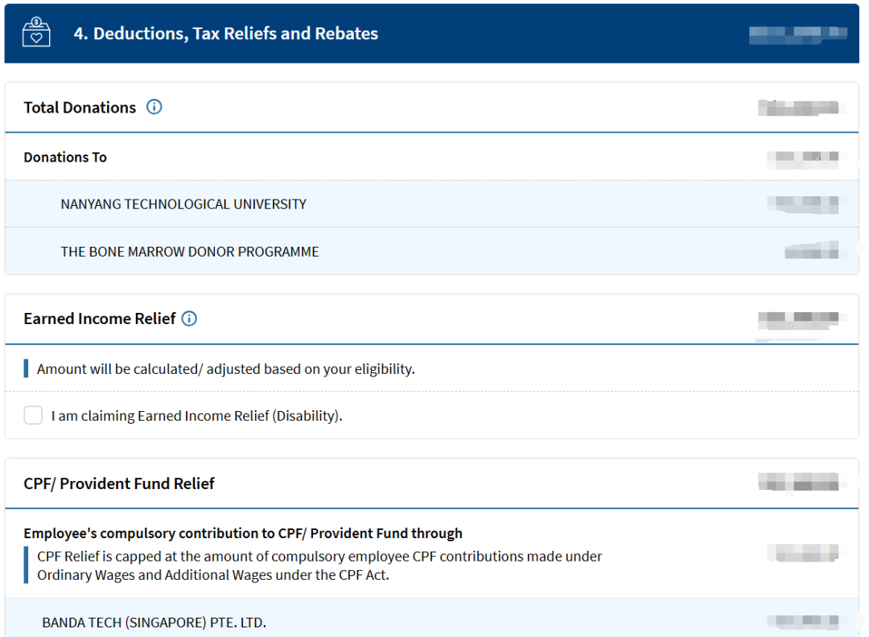The height and width of the screenshot is (637, 869).
Task: Click the 'CPF Relief is capped' note text
Action: pyautogui.click(x=319, y=565)
